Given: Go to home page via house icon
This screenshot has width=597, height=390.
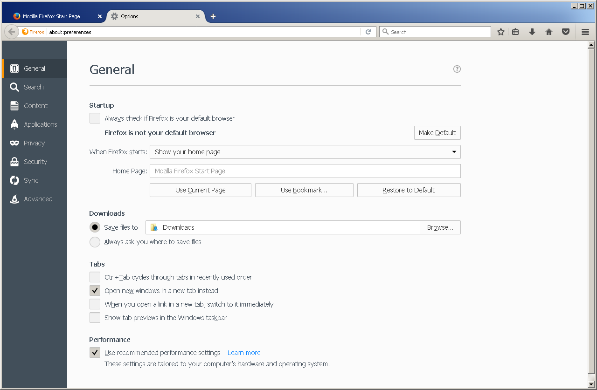Looking at the screenshot, I should pyautogui.click(x=549, y=32).
